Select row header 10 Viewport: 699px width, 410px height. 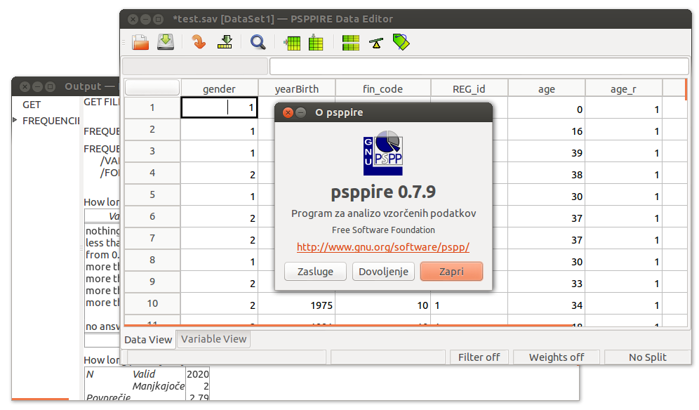tap(152, 303)
